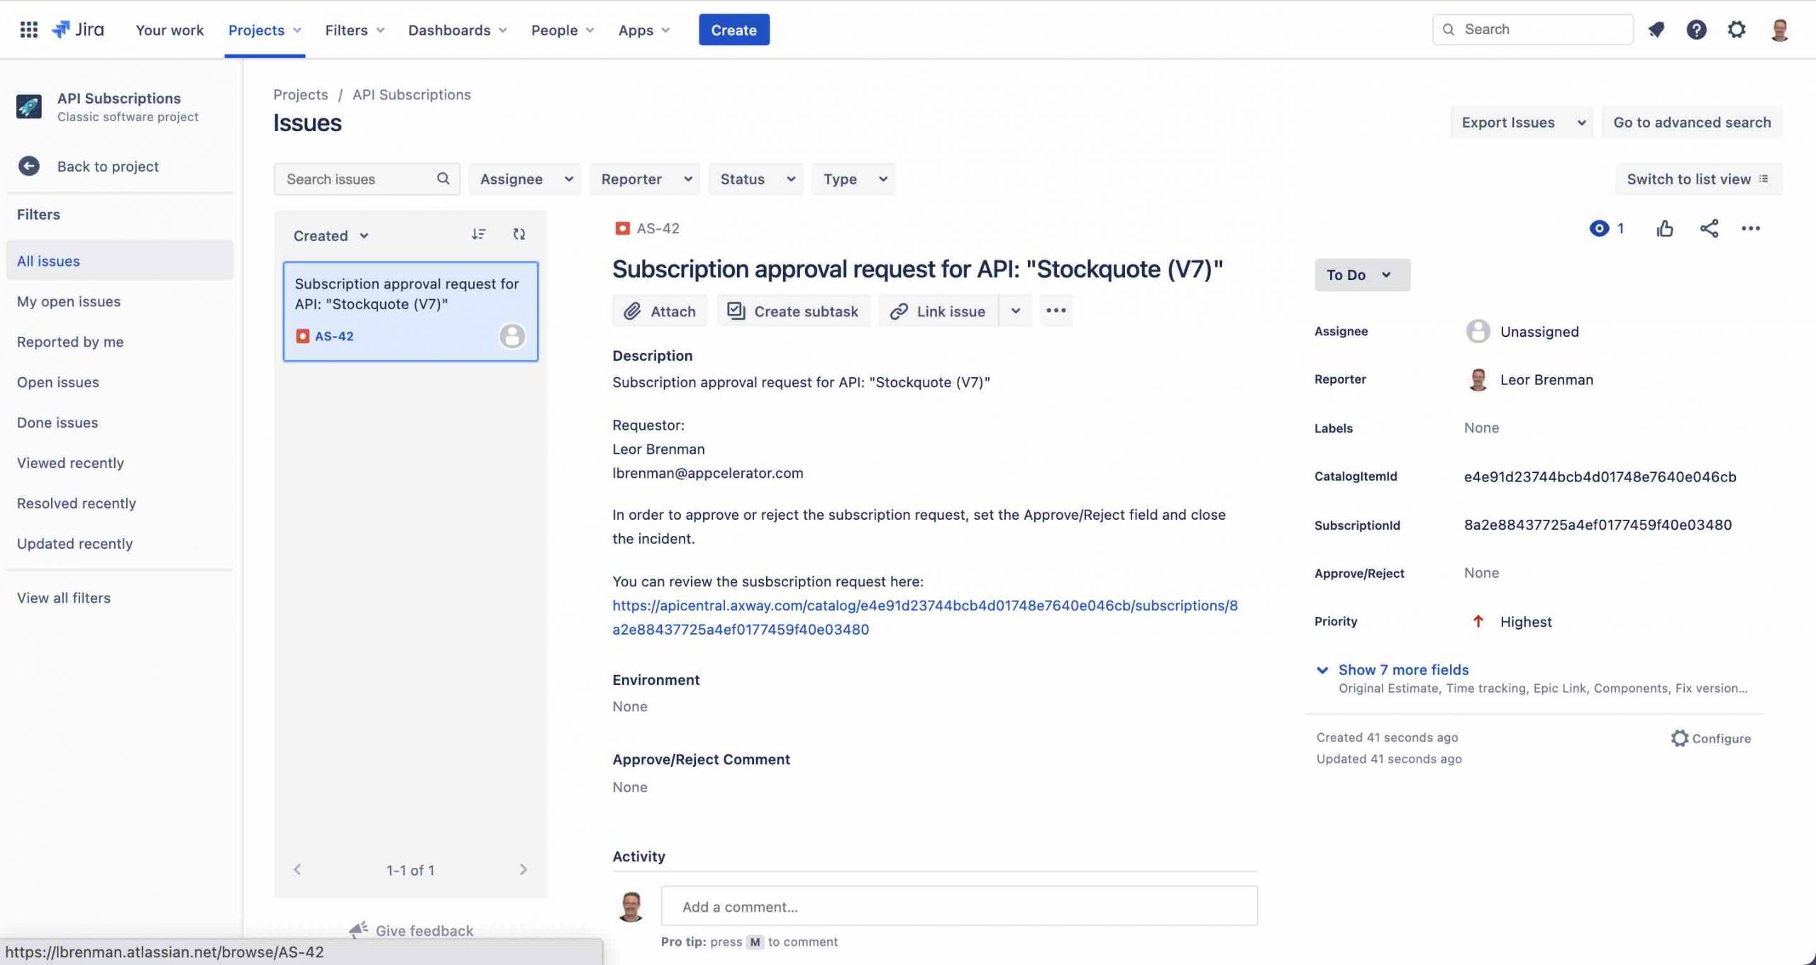1816x965 pixels.
Task: Click the share issue icon
Action: 1709,228
